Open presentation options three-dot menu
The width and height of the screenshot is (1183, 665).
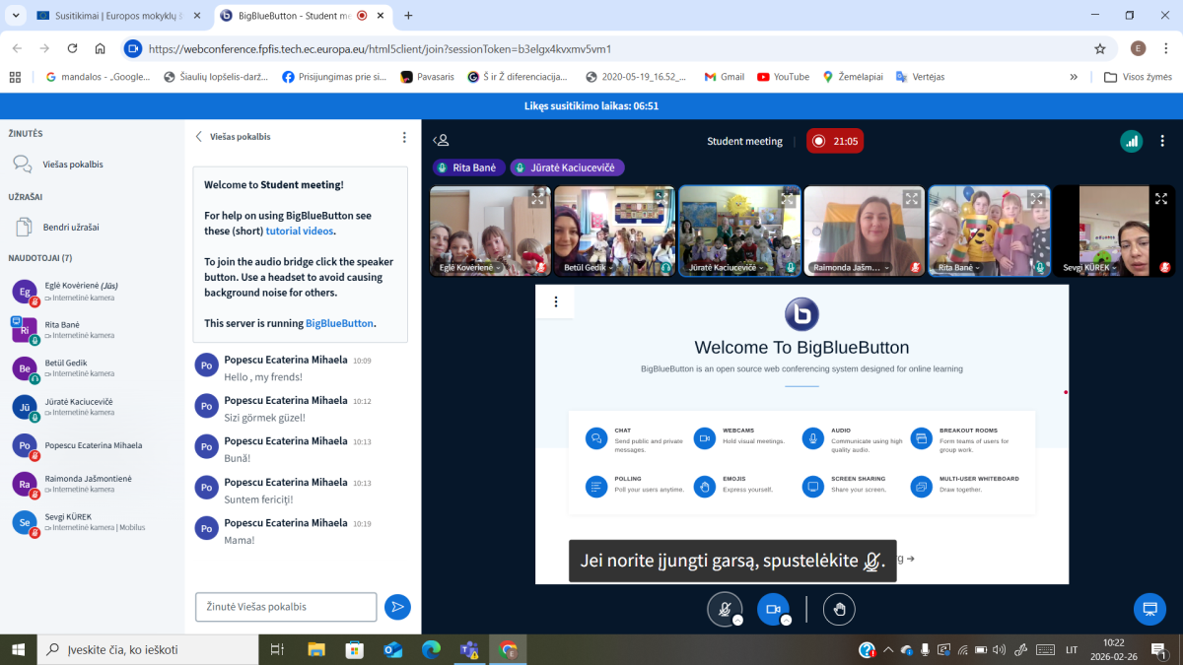click(x=556, y=301)
